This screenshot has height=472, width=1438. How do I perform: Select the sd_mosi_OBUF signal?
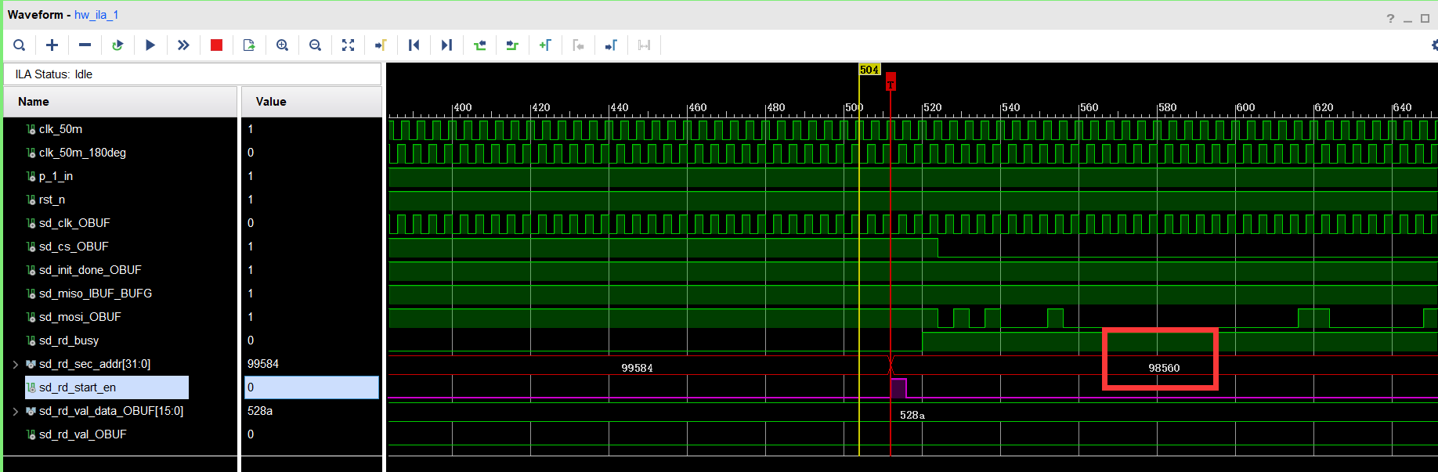[x=80, y=317]
